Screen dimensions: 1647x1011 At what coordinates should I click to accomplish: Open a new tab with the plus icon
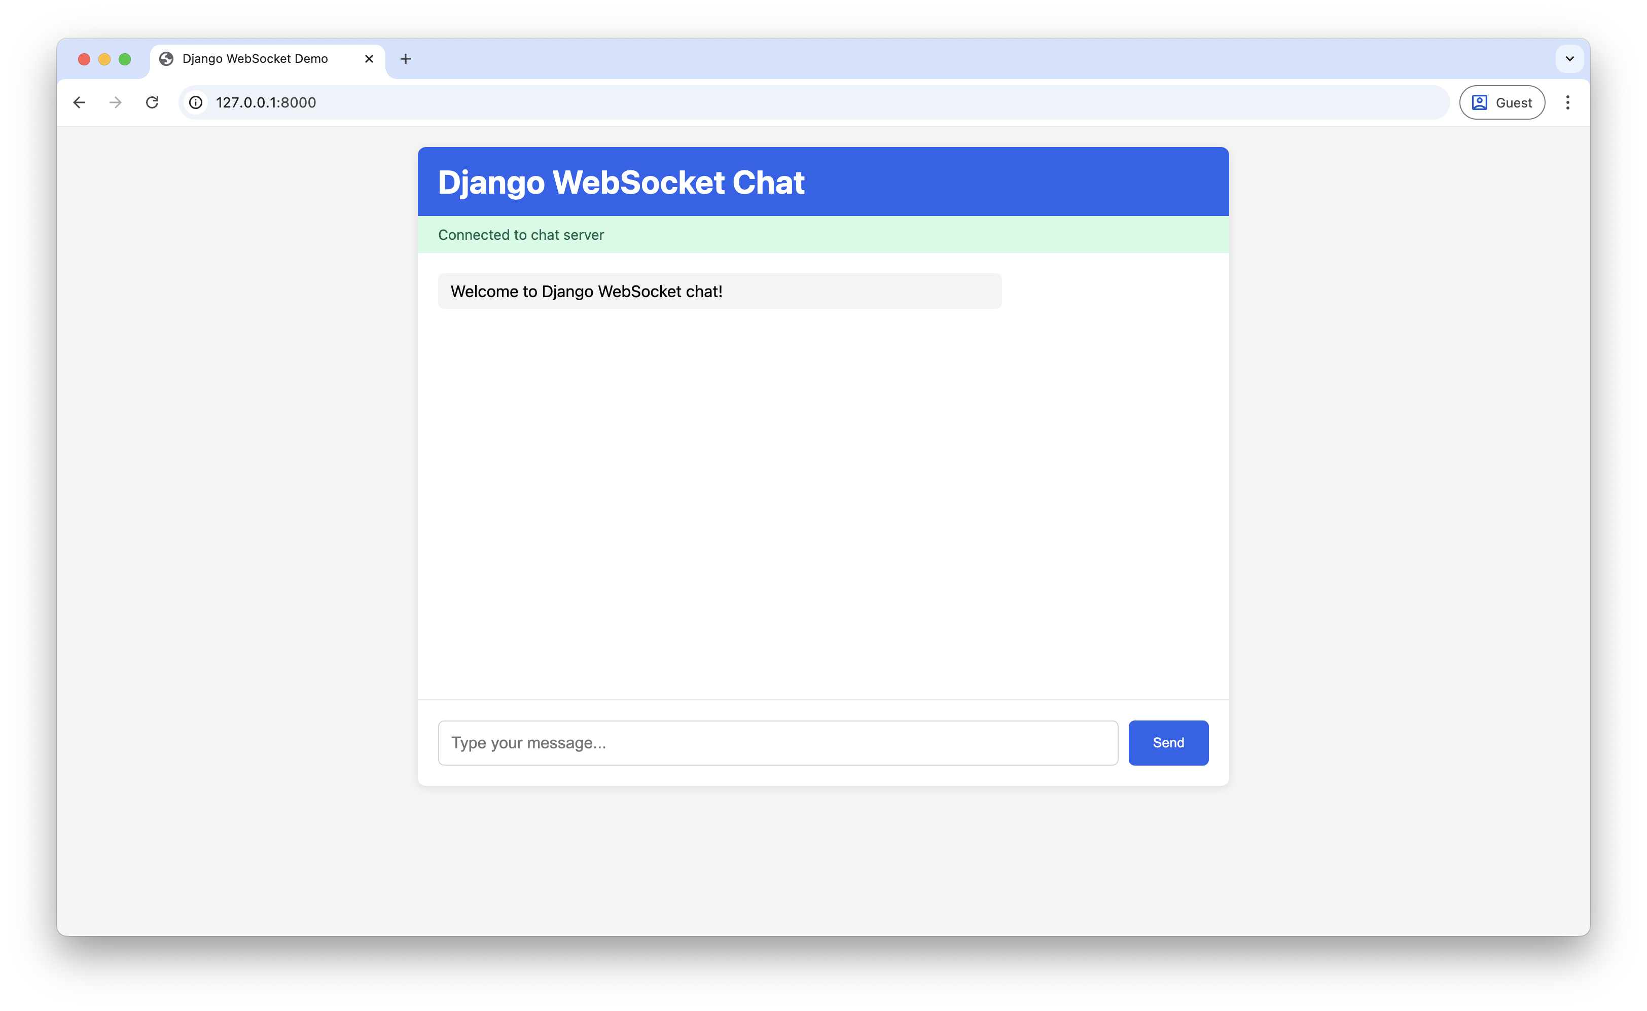[405, 59]
